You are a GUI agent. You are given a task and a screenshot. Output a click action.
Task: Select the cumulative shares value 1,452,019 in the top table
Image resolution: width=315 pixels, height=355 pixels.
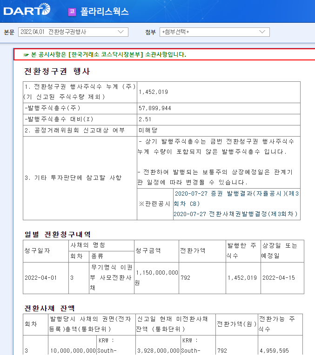(x=153, y=92)
